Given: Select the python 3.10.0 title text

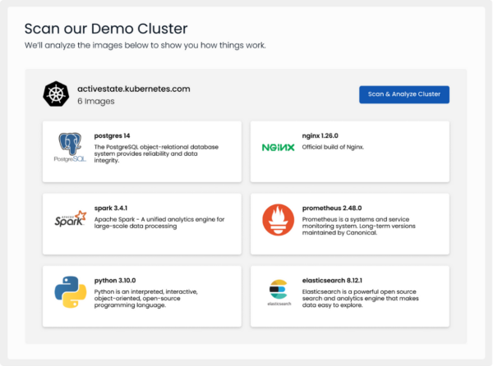Looking at the screenshot, I should [117, 281].
